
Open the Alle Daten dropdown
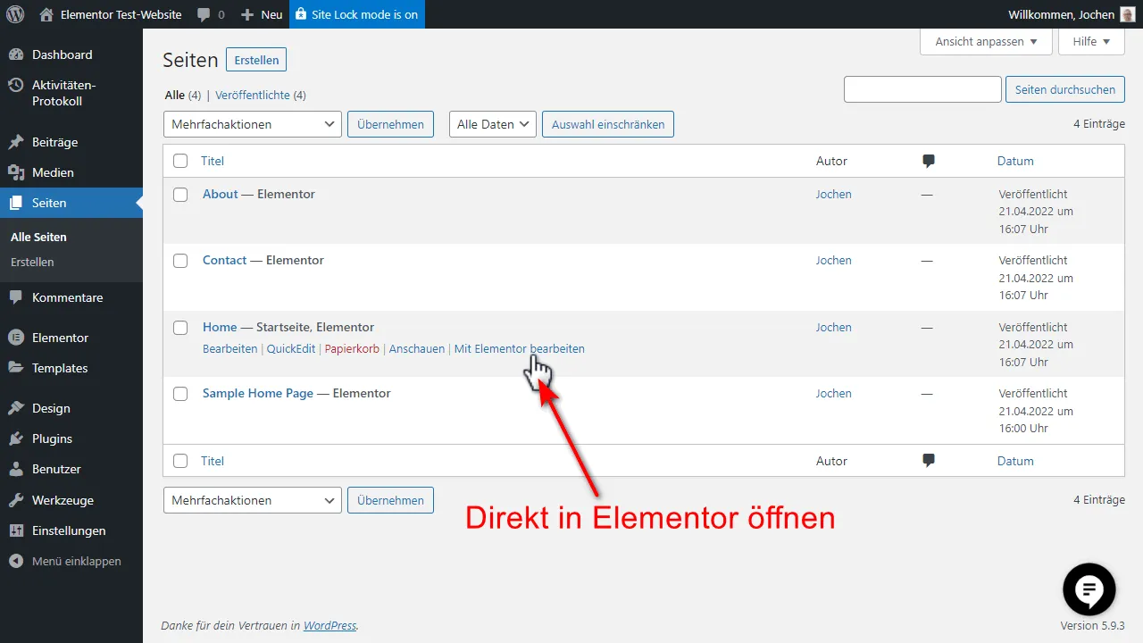[x=492, y=124]
